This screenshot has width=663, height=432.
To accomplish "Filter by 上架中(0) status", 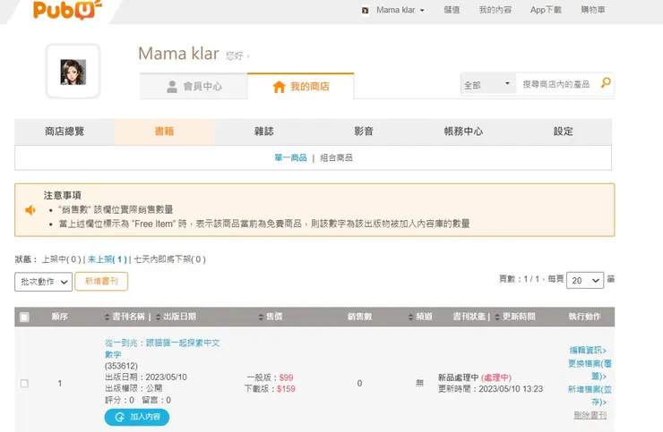I will click(61, 259).
